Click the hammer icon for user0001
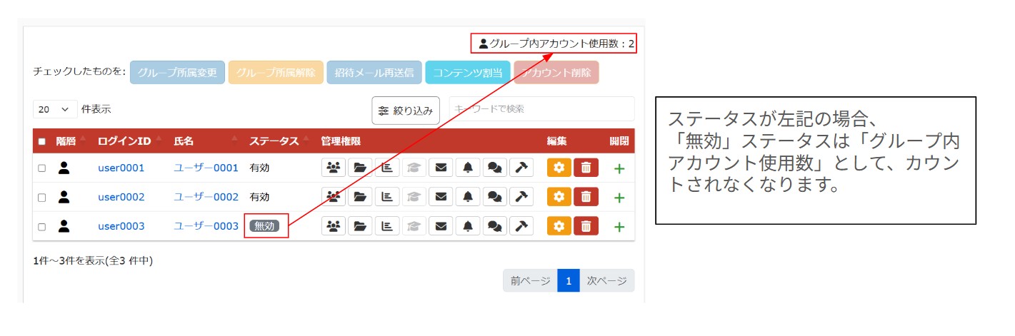1015x336 pixels. click(521, 168)
